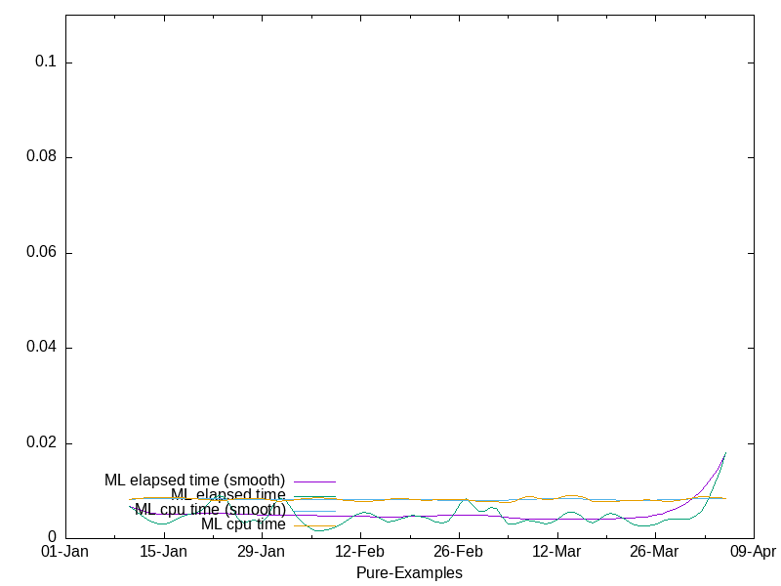The image size is (781, 586).
Task: Click the 'Pure-Examples' x-axis title
Action: point(409,572)
